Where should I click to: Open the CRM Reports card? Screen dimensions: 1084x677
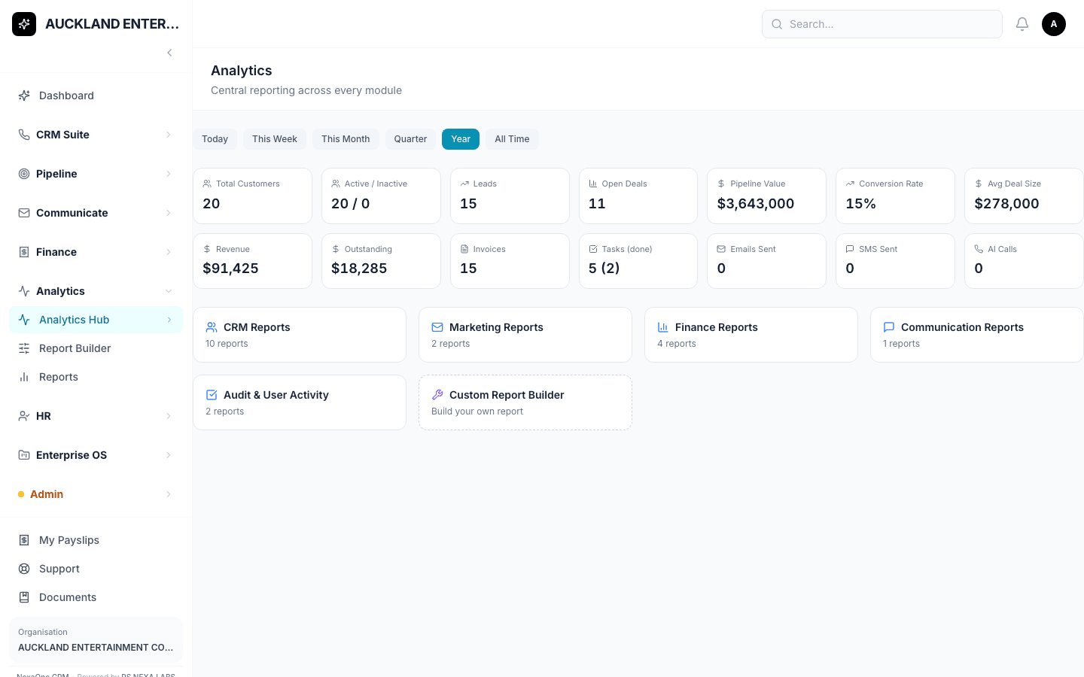click(x=300, y=335)
